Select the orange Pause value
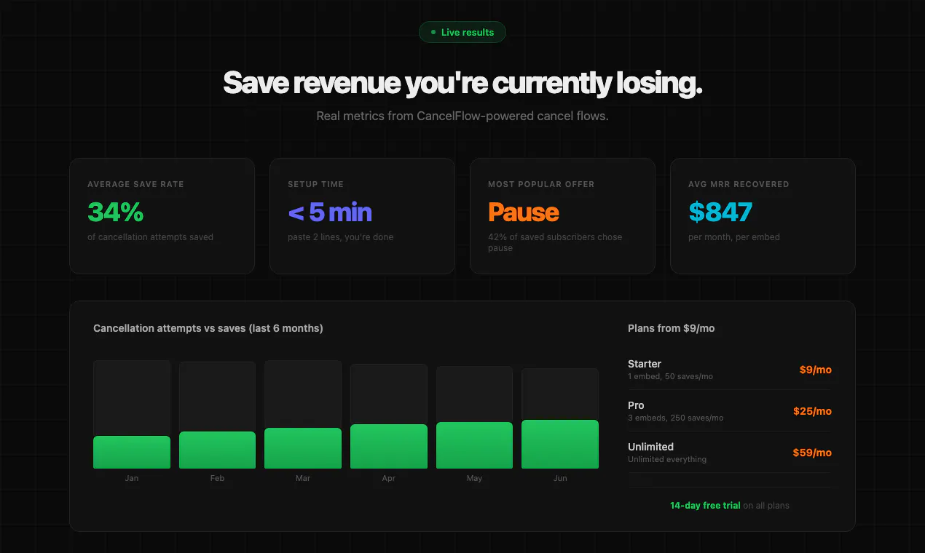 click(x=523, y=212)
